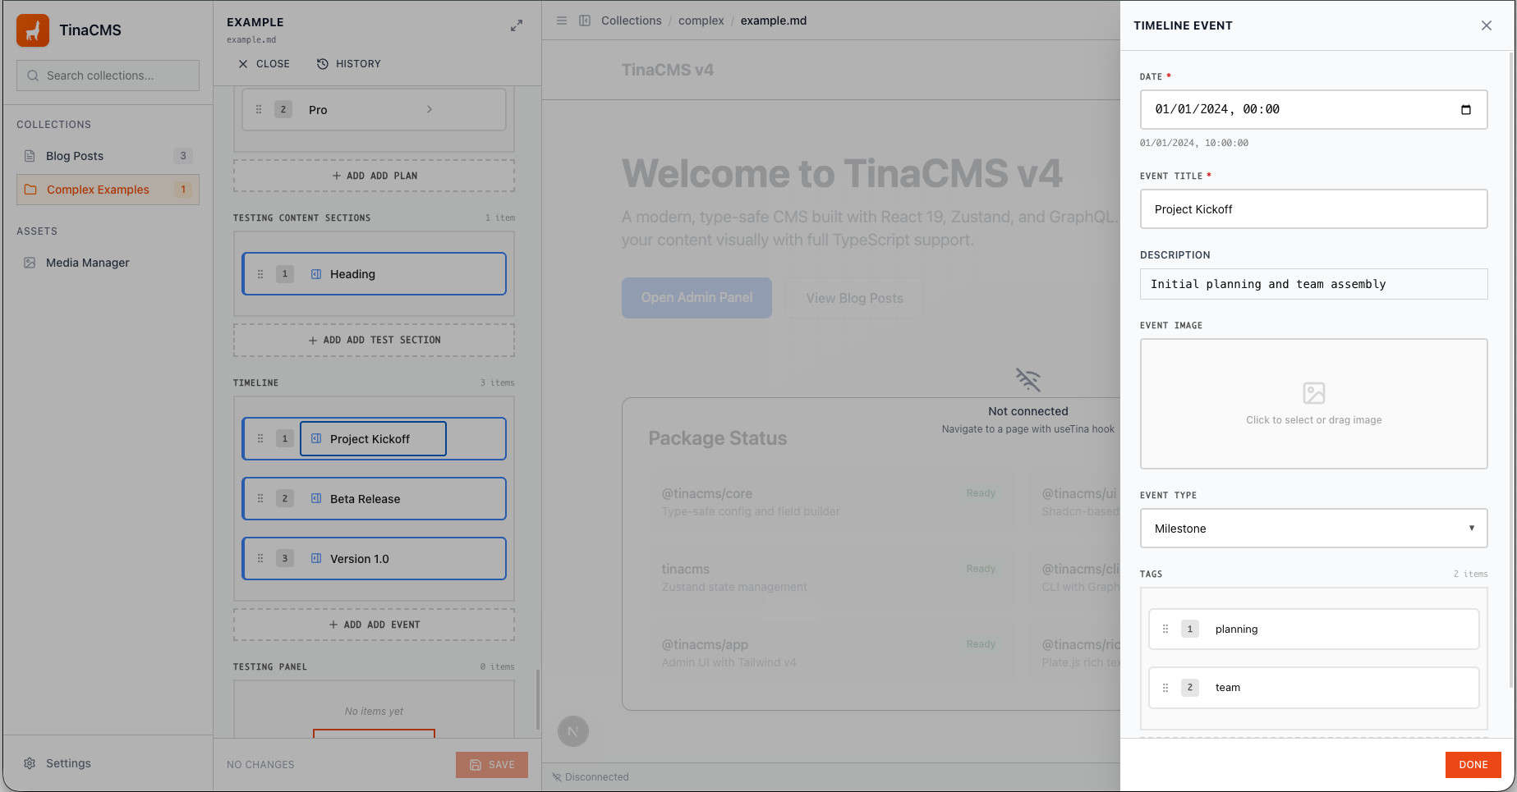Expand the editor panel to fullscreen
The height and width of the screenshot is (792, 1517).
pos(517,26)
